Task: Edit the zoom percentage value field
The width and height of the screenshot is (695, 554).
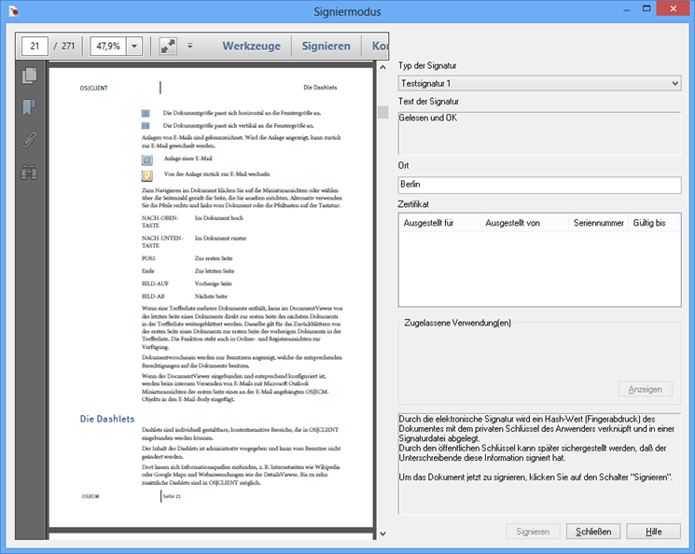Action: tap(107, 46)
